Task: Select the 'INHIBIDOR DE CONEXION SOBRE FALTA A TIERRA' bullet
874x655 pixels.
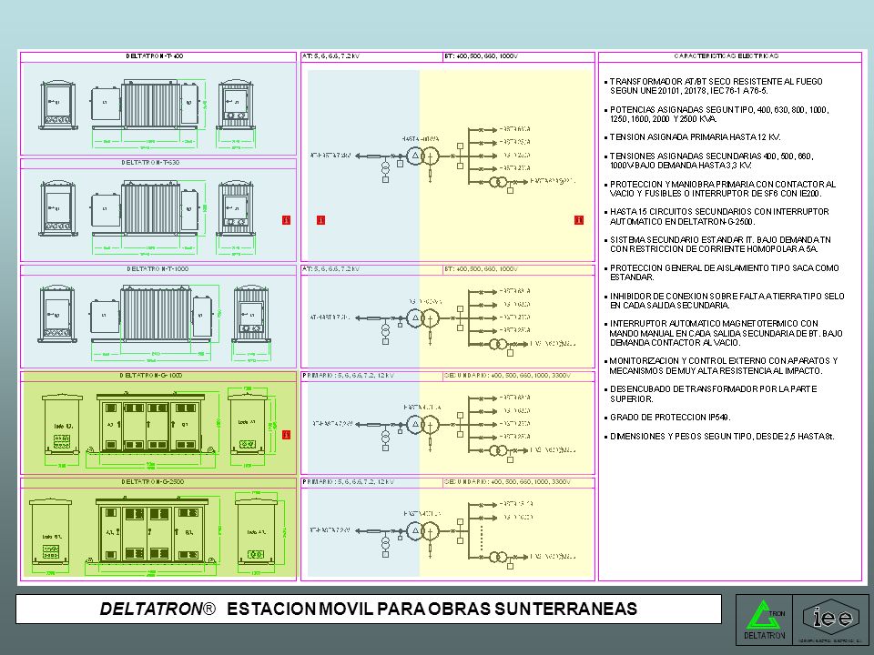Action: [x=726, y=301]
